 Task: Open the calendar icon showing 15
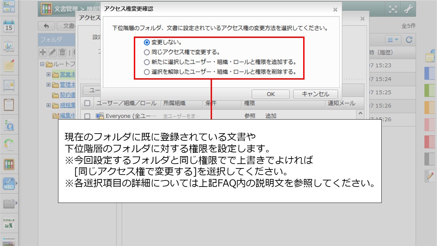pyautogui.click(x=9, y=26)
